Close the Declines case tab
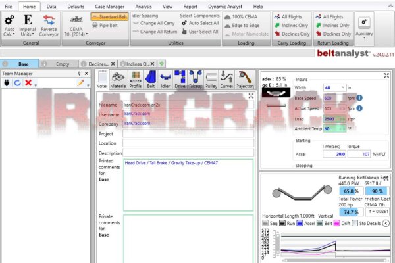The image size is (395, 263). pos(113,64)
